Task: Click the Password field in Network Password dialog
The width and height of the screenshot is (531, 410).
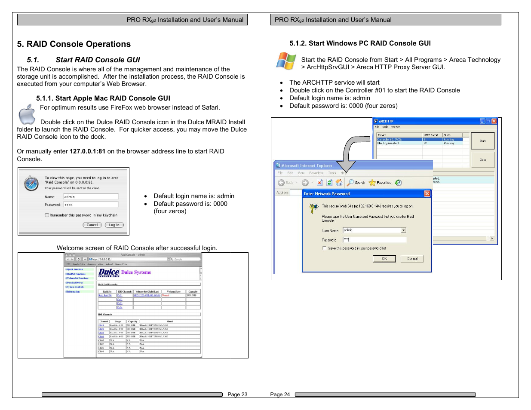Action: tap(374, 240)
